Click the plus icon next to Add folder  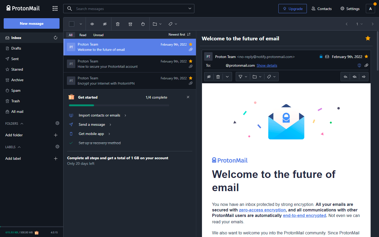56,135
